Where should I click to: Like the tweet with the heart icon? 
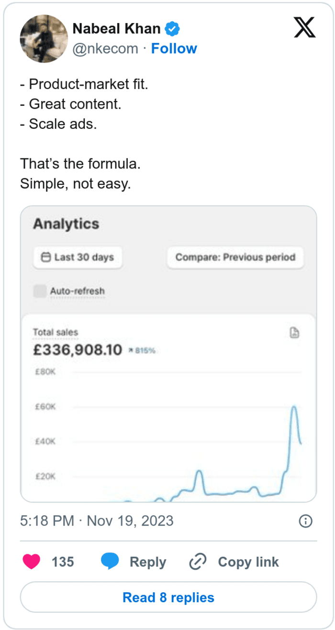click(x=32, y=562)
